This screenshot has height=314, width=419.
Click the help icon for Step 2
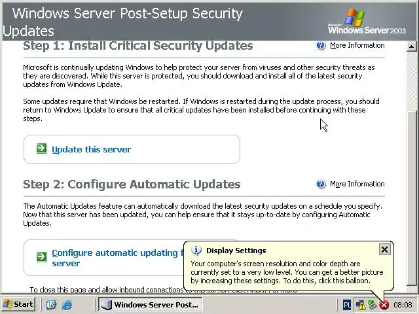[321, 184]
